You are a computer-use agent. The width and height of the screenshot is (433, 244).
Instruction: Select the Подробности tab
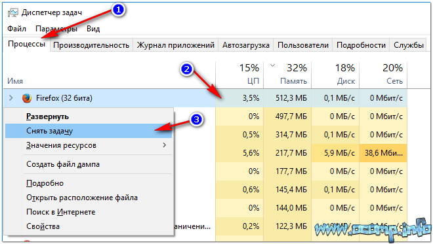(361, 45)
